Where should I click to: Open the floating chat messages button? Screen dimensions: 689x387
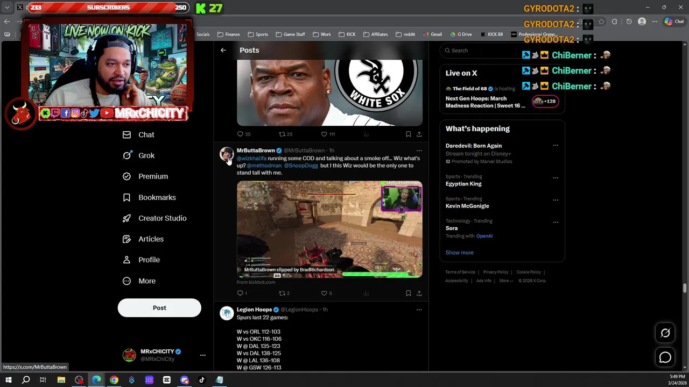click(665, 357)
